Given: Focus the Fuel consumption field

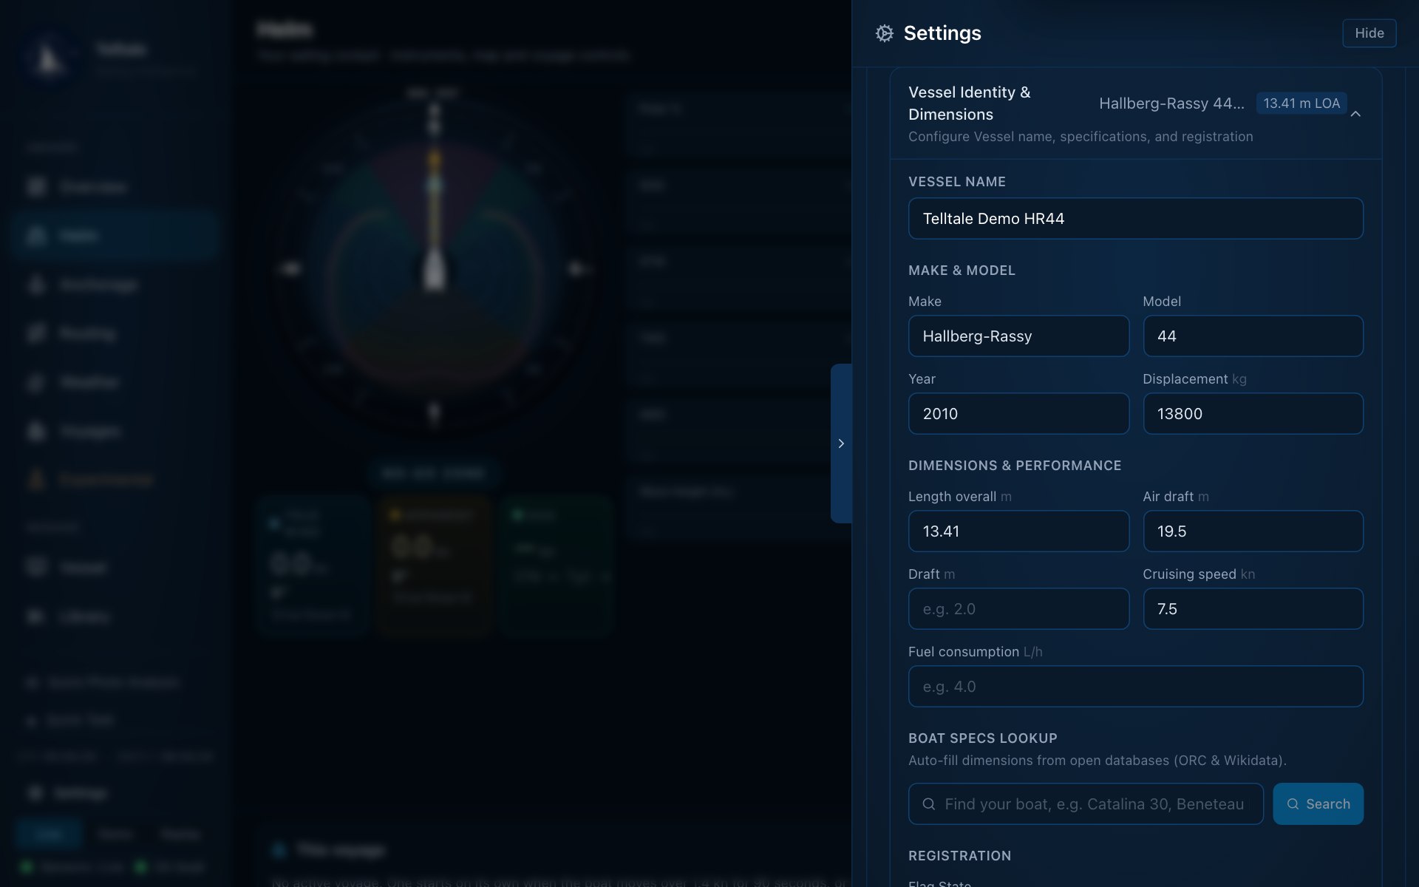Looking at the screenshot, I should 1135,686.
